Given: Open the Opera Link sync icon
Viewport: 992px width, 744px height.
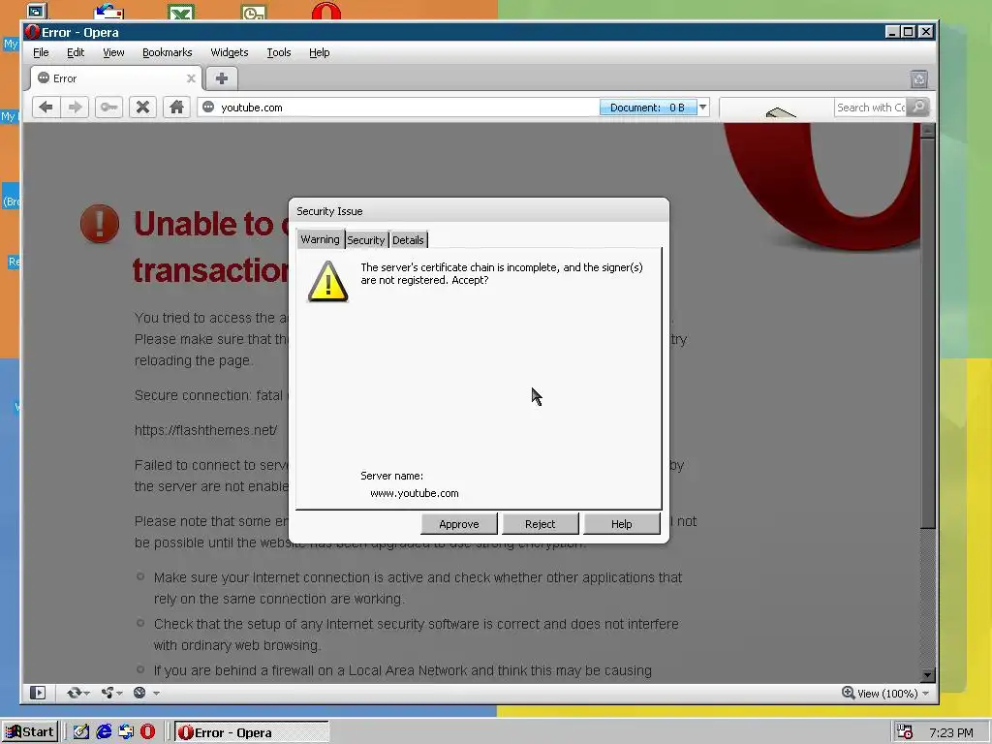Looking at the screenshot, I should (74, 693).
